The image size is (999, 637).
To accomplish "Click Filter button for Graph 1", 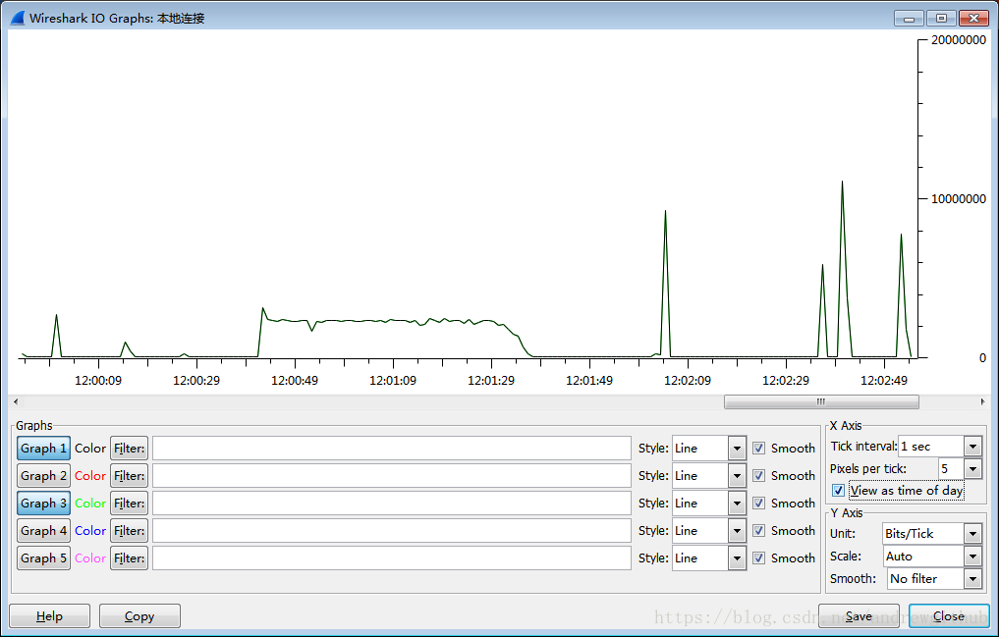I will 130,448.
